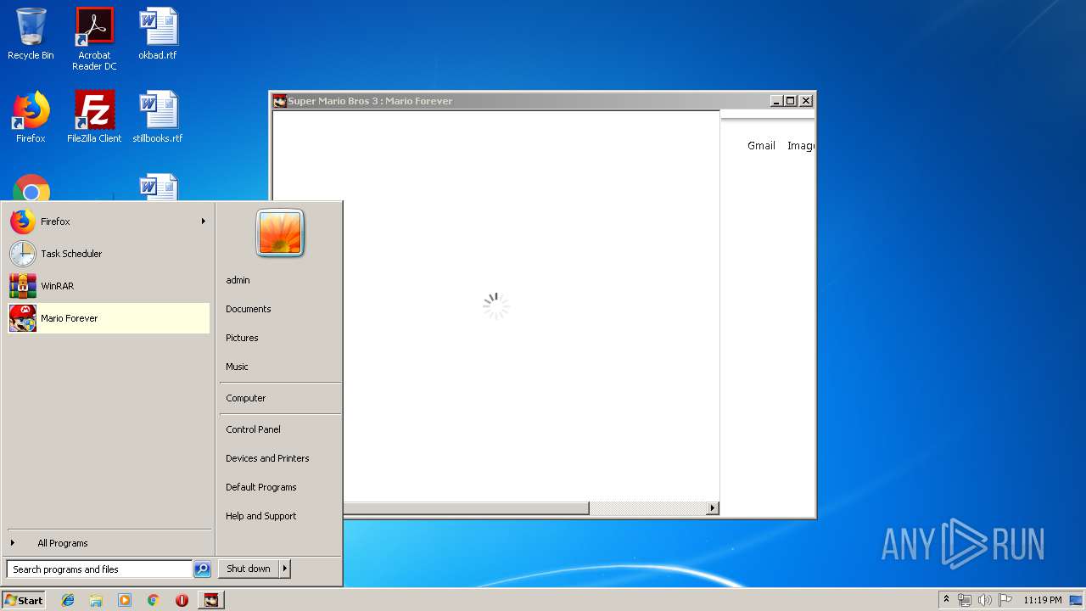The width and height of the screenshot is (1086, 611).
Task: Click the network tray icon
Action: click(965, 600)
